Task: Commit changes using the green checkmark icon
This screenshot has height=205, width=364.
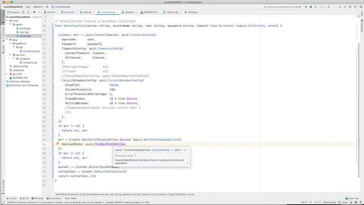Action: [x=345, y=7]
